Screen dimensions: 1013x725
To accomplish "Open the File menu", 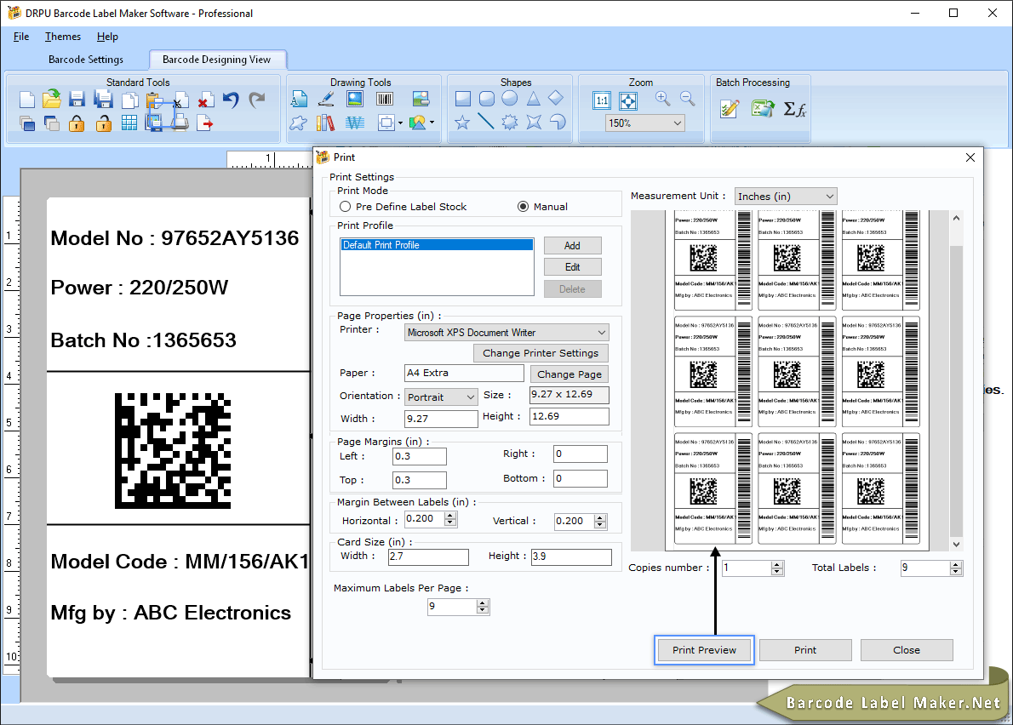I will (x=21, y=37).
